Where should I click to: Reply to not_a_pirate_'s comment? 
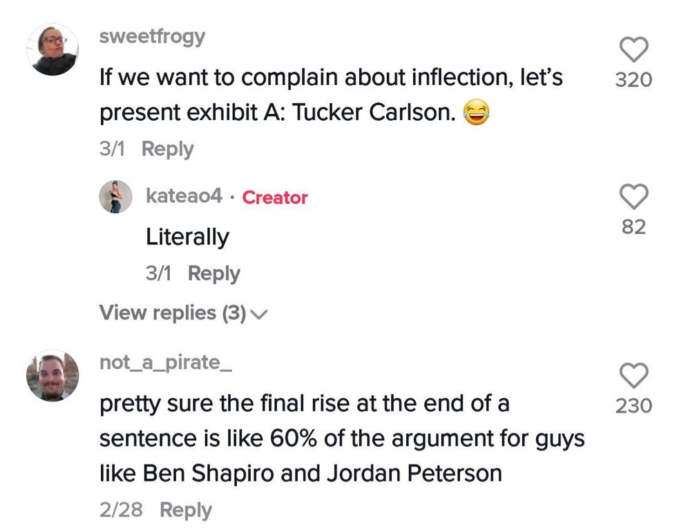pyautogui.click(x=185, y=510)
